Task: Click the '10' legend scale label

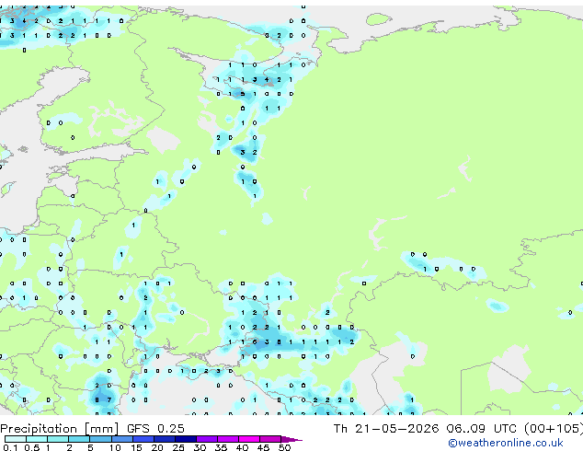Action: pyautogui.click(x=115, y=447)
